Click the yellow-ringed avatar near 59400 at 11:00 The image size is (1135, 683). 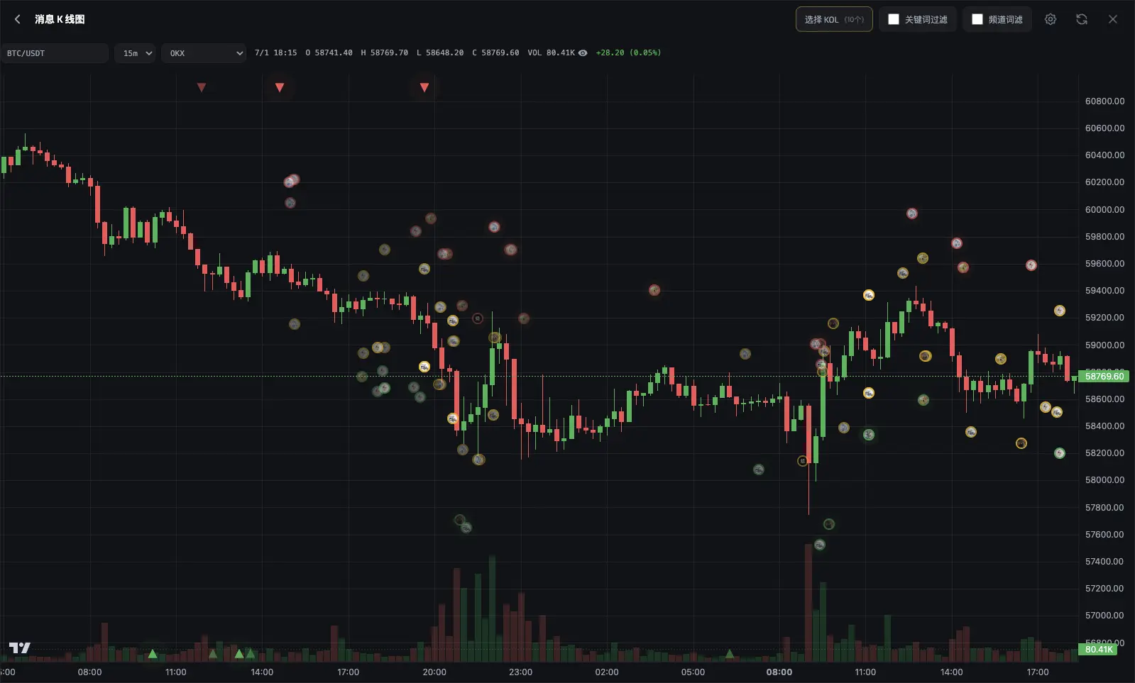(869, 295)
